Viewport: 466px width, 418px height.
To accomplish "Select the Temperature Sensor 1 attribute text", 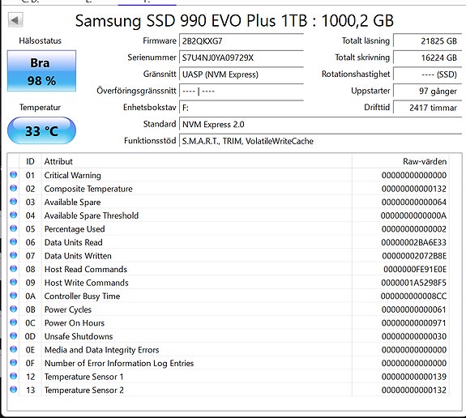I will pos(83,377).
